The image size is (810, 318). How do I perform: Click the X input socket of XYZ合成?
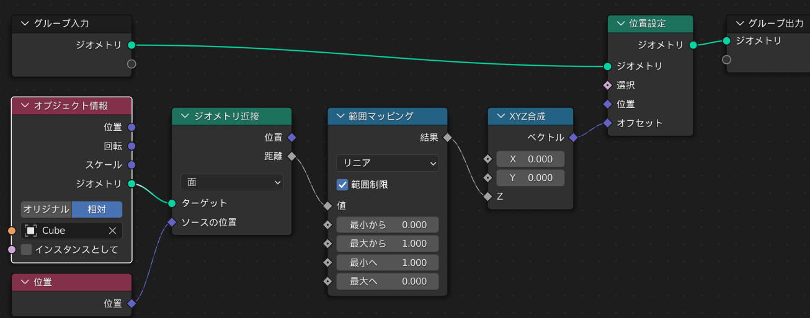pos(487,159)
